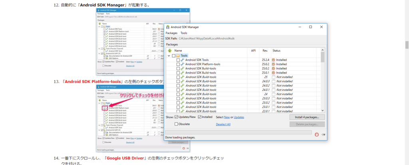Click the red stop icon at bottom right
The width and height of the screenshot is (409, 165).
(x=317, y=135)
